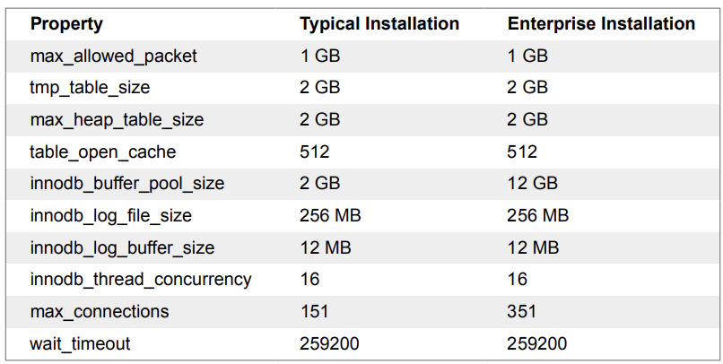Click the innodb_log_buffer_size property name
Screen dimensions: 723x364
tap(122, 247)
